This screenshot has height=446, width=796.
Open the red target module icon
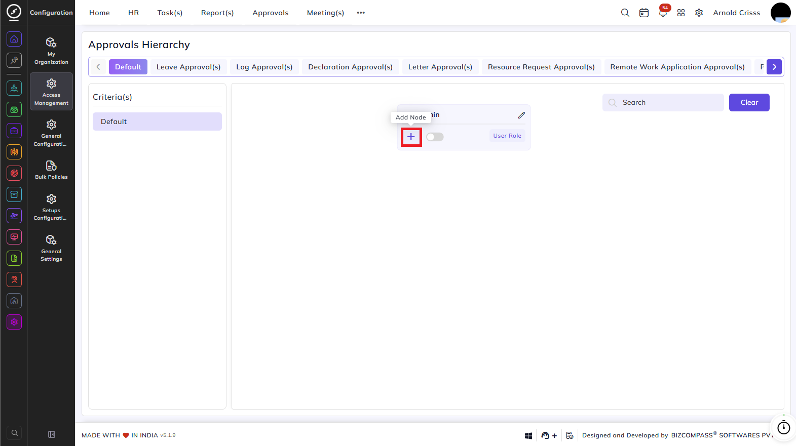tap(14, 173)
